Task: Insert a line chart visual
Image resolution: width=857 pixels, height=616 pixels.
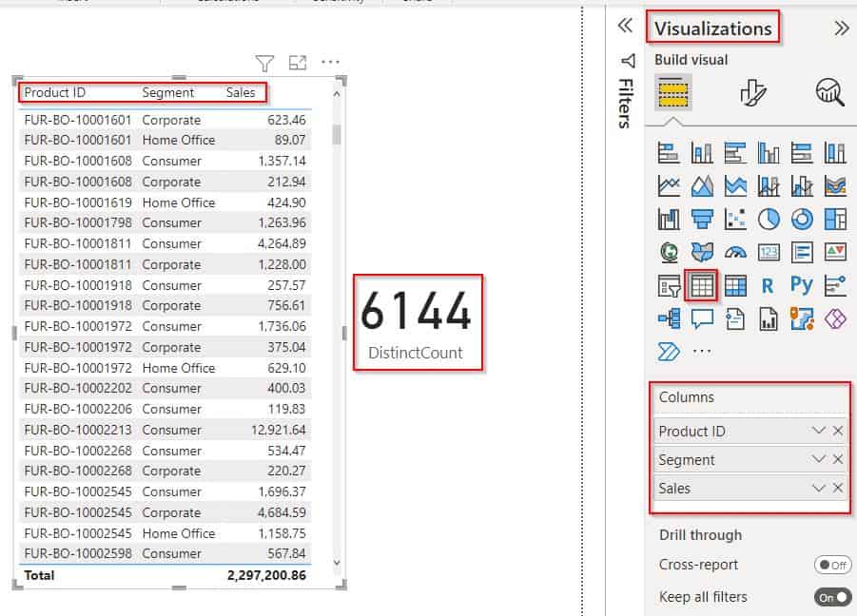Action: [x=669, y=186]
